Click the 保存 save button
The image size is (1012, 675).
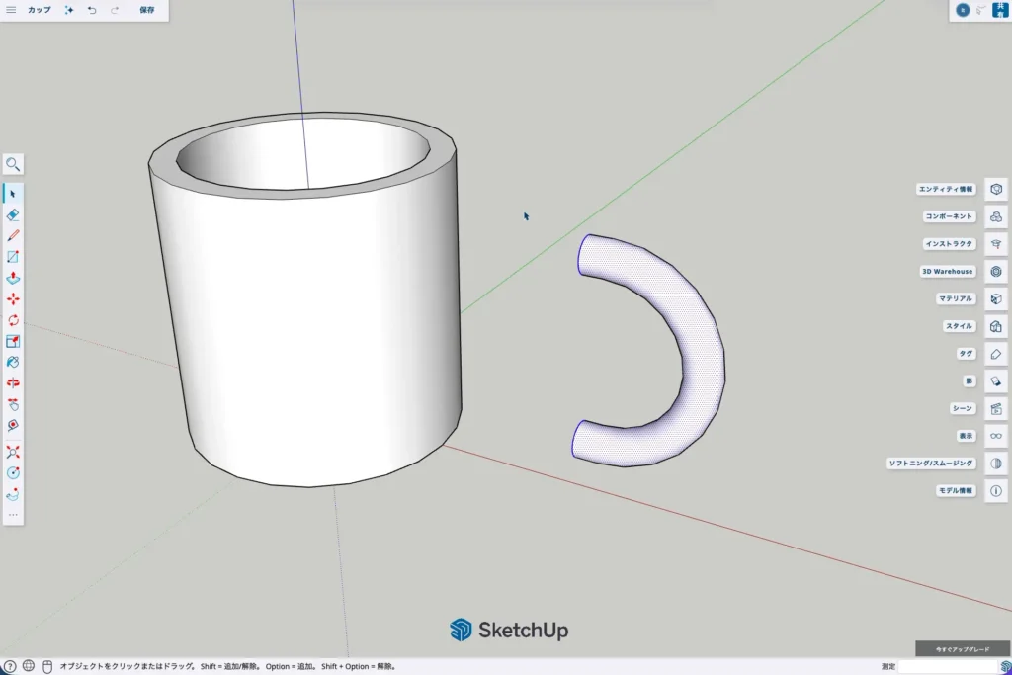147,10
